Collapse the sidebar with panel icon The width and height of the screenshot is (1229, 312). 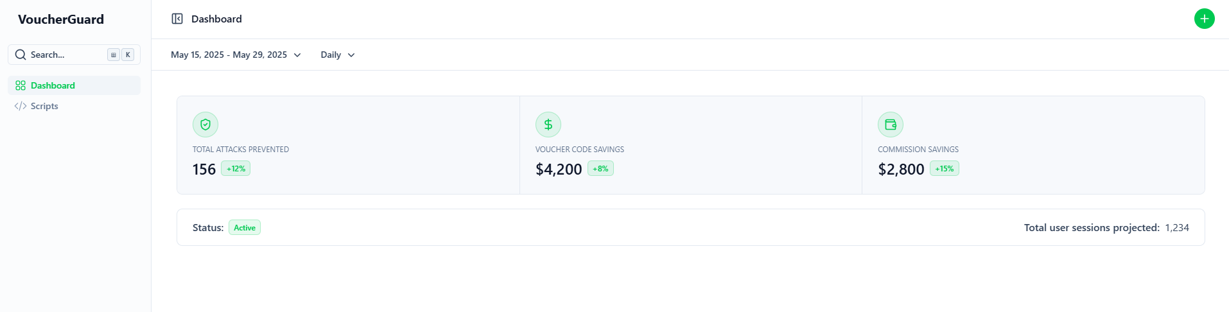[x=177, y=19]
